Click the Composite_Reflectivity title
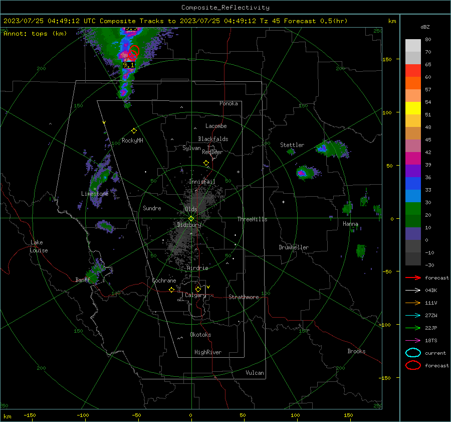This screenshot has width=451, height=422. pyautogui.click(x=225, y=8)
